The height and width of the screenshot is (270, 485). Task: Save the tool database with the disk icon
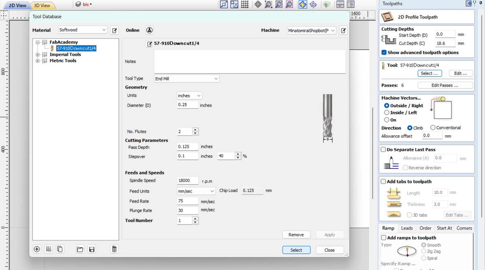tap(91, 249)
